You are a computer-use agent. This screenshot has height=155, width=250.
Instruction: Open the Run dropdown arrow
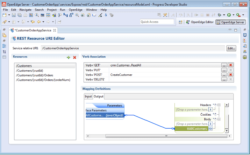[x=233, y=15]
